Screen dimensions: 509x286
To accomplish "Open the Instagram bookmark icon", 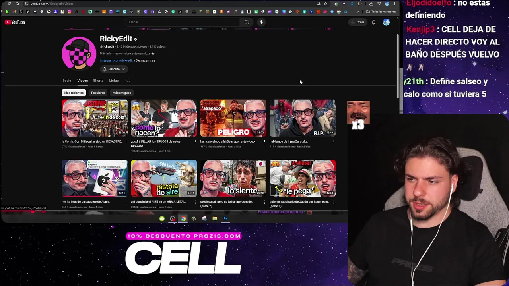I will 69,12.
